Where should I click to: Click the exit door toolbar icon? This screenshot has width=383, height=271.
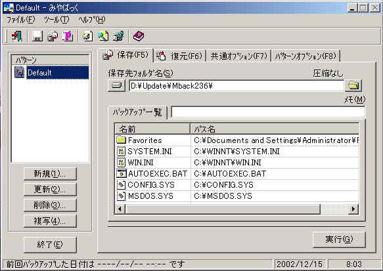click(x=17, y=36)
